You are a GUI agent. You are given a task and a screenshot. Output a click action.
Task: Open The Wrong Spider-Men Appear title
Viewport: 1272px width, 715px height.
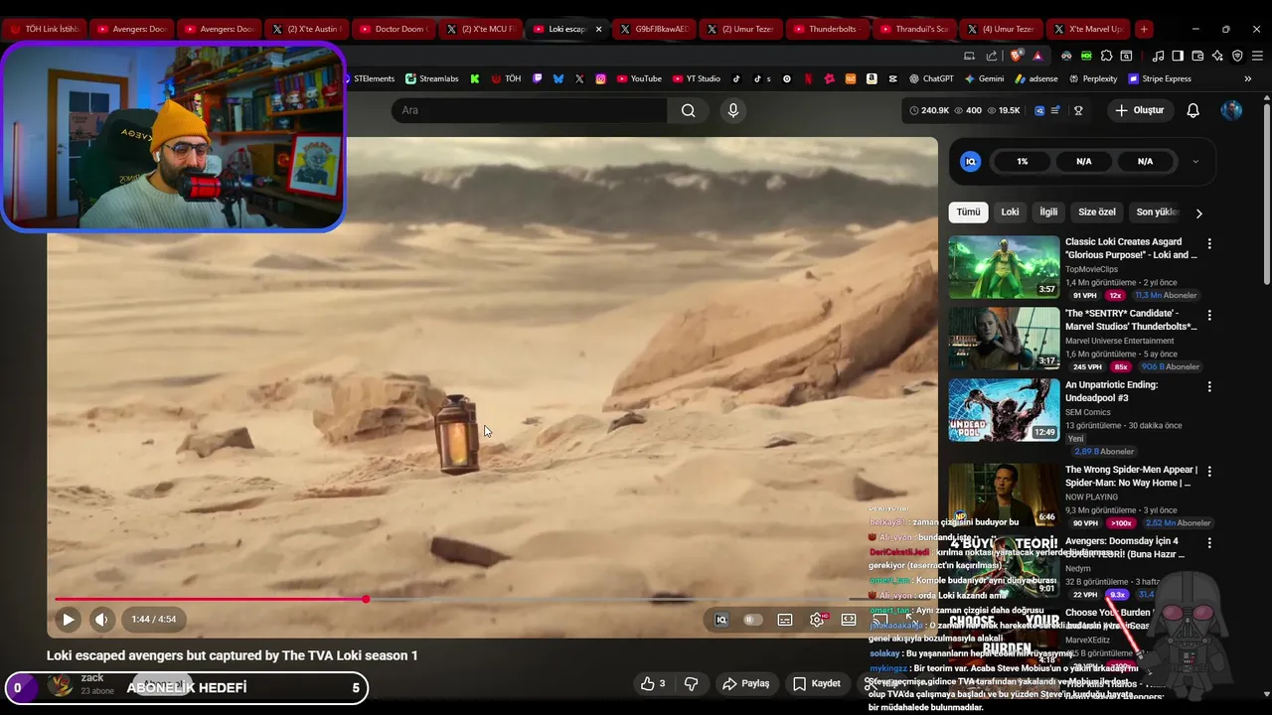pyautogui.click(x=1131, y=477)
